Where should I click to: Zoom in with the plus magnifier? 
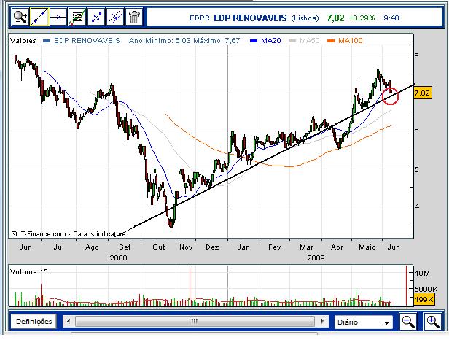pyautogui.click(x=433, y=321)
